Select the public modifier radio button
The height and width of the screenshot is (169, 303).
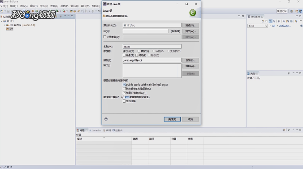124,51
